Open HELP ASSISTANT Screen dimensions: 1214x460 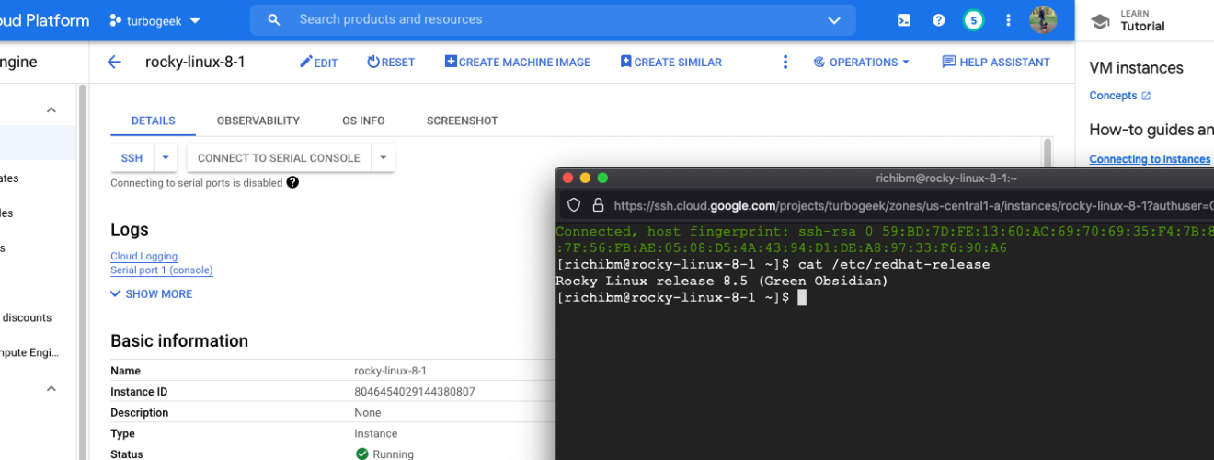click(x=996, y=63)
